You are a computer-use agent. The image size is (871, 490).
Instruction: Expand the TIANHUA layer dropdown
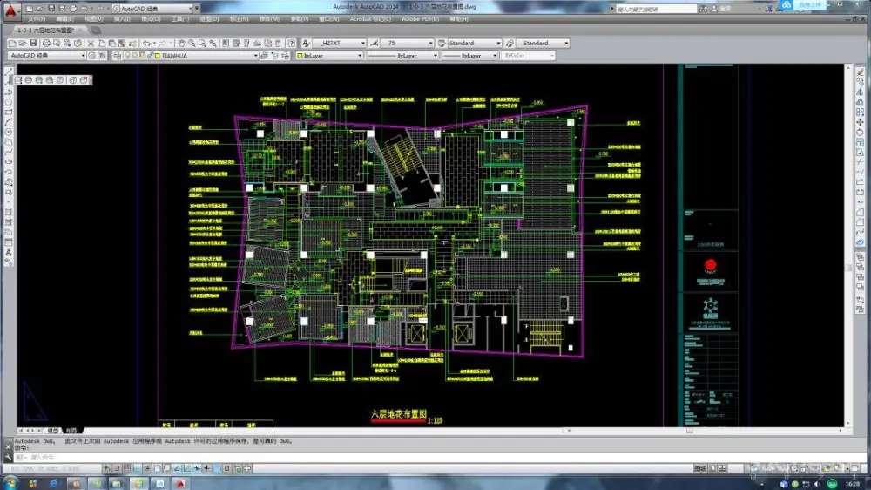(256, 55)
